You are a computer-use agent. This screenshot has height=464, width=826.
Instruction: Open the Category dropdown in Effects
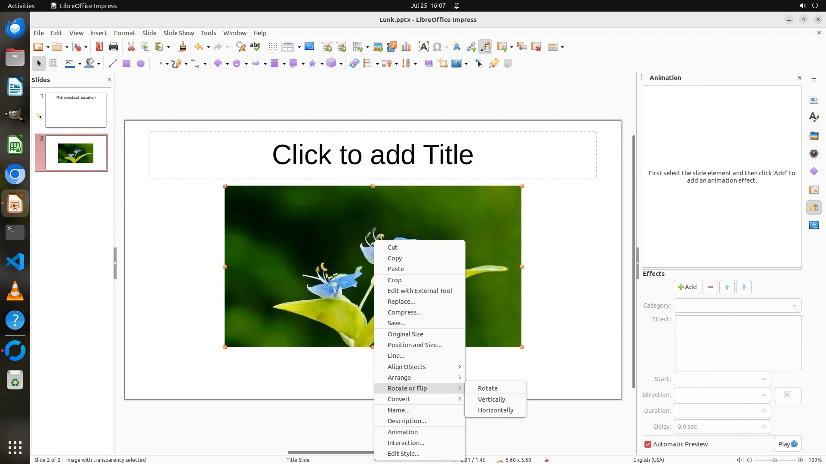point(737,305)
